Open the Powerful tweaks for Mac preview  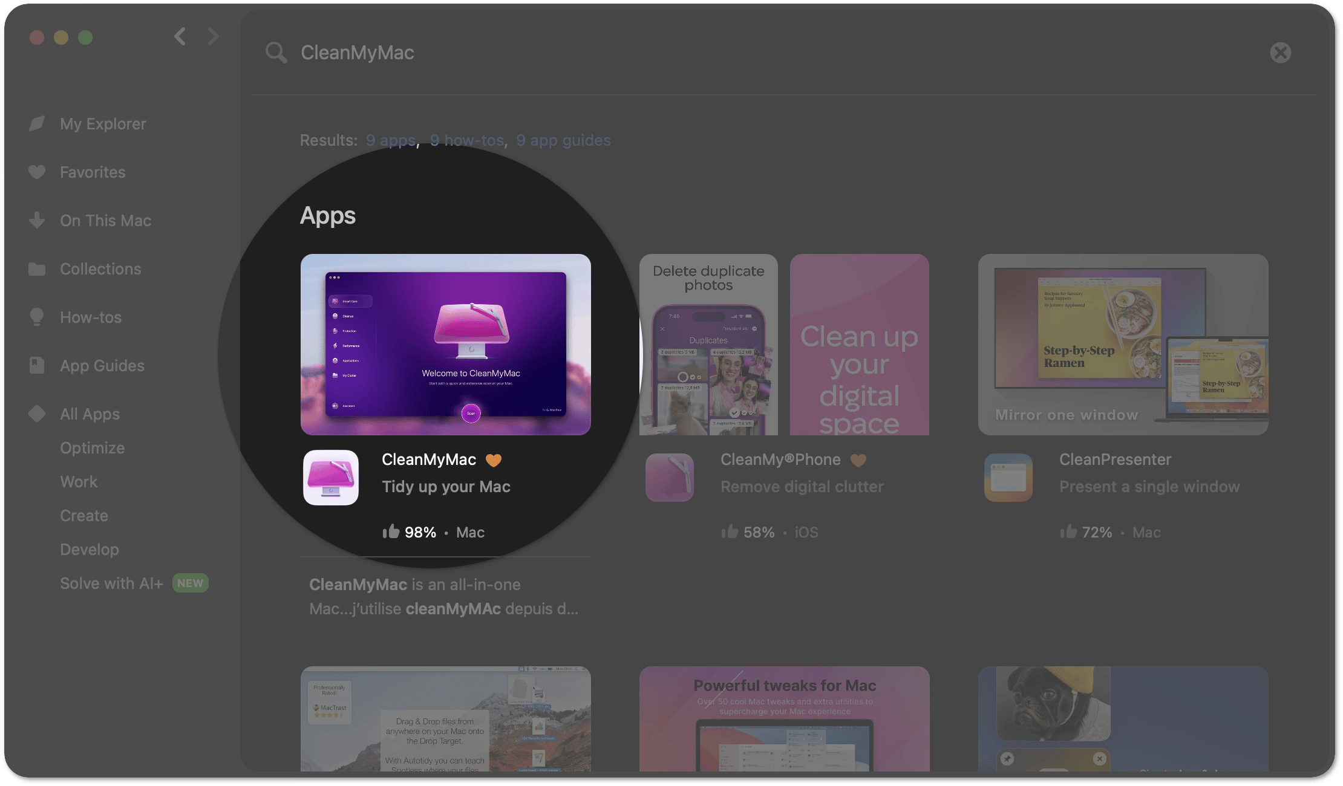coord(785,719)
